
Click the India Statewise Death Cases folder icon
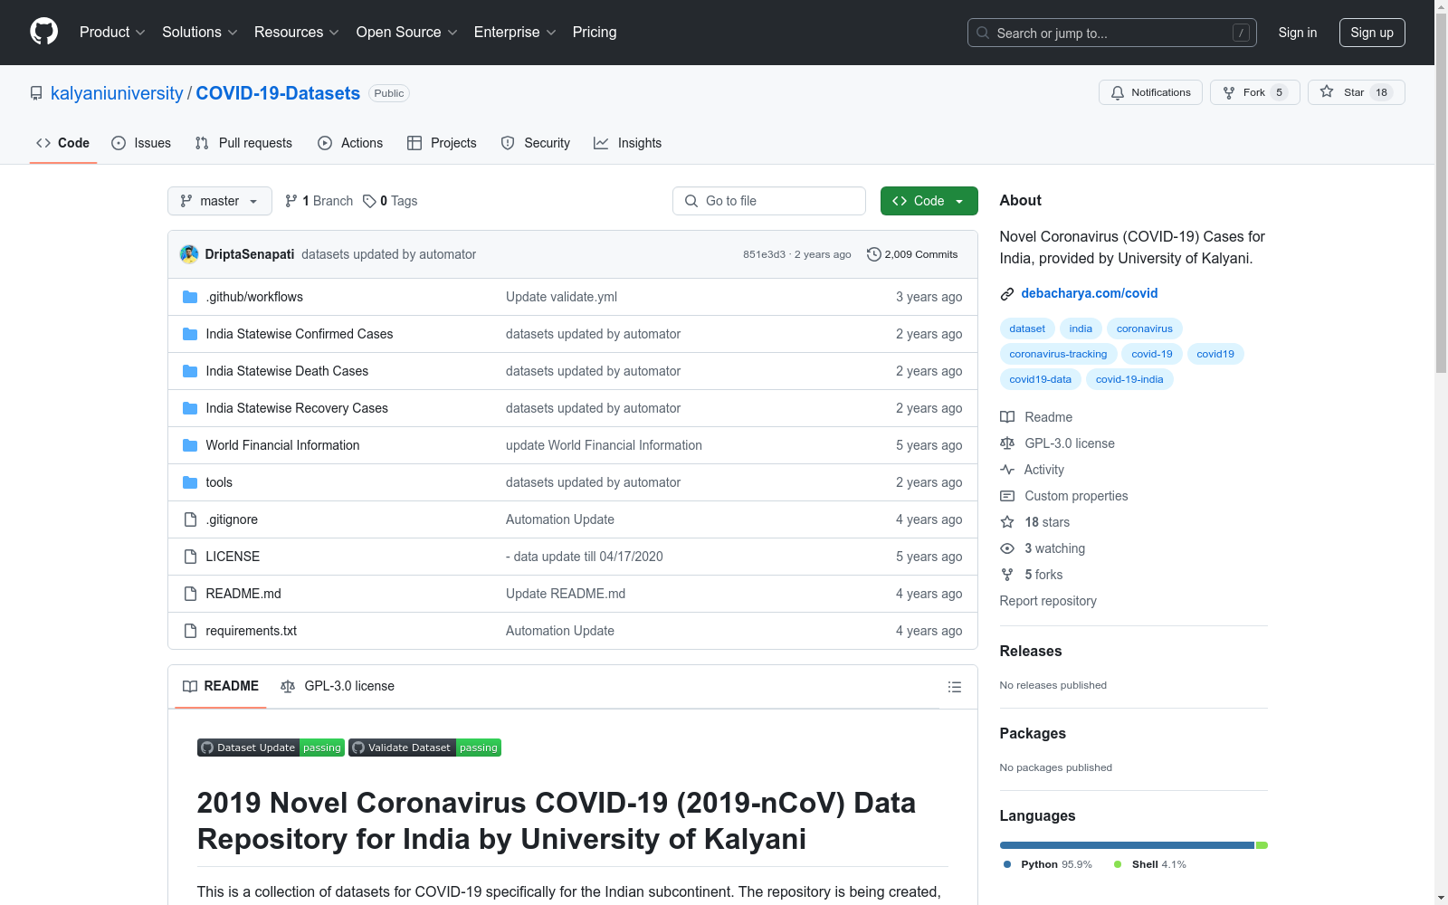(x=190, y=371)
